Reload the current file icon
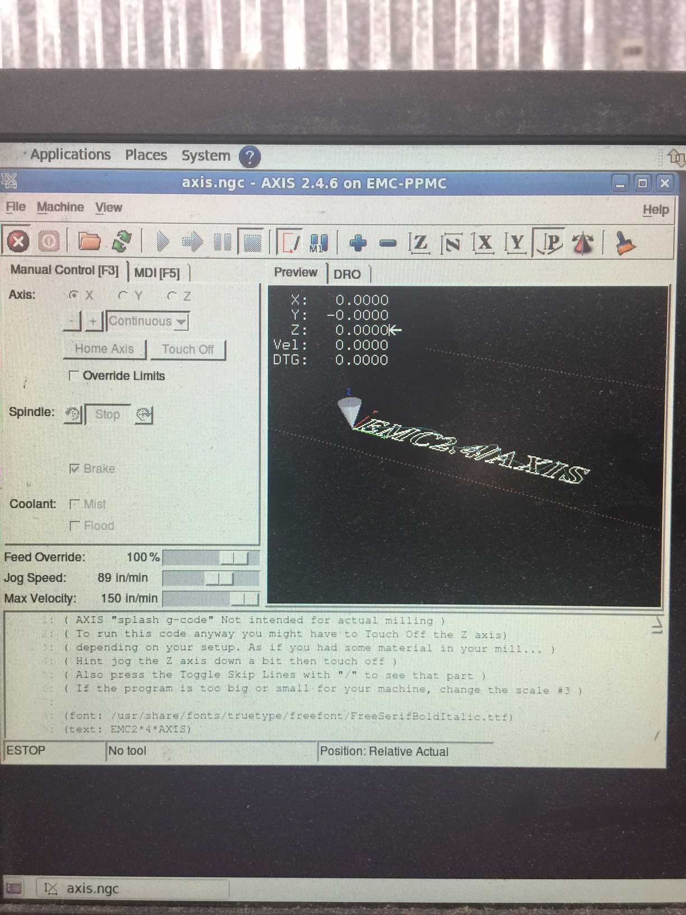Image resolution: width=686 pixels, height=915 pixels. [122, 242]
